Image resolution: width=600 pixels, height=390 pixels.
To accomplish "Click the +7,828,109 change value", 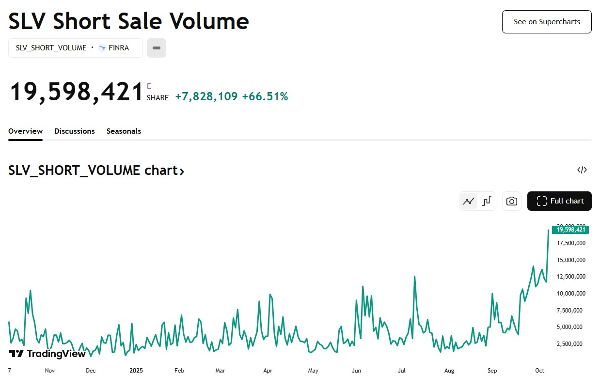I will [x=206, y=96].
